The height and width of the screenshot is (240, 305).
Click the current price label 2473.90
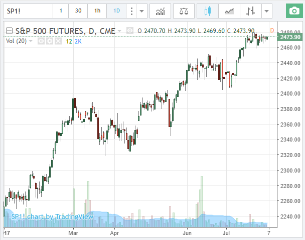tap(290, 37)
